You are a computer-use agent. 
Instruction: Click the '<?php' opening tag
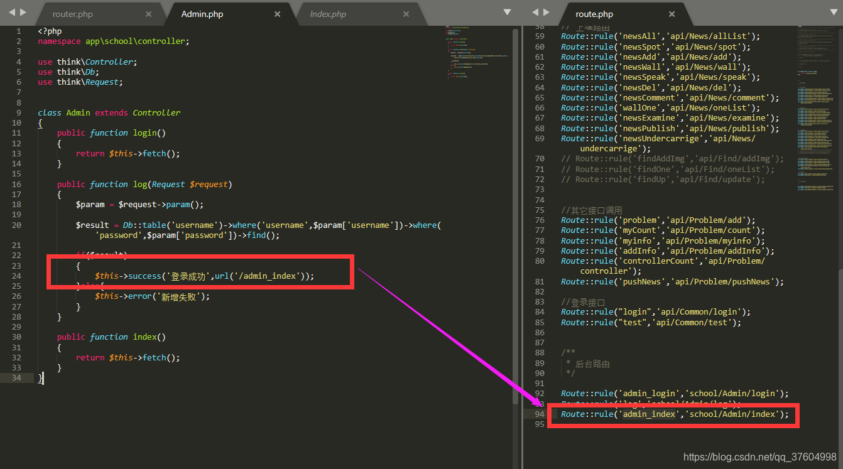pyautogui.click(x=50, y=31)
